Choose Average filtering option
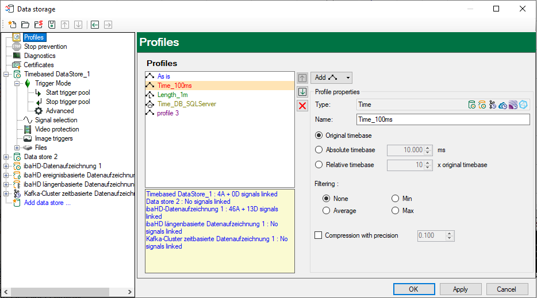Screen dimensions: 537x298 click(x=327, y=211)
